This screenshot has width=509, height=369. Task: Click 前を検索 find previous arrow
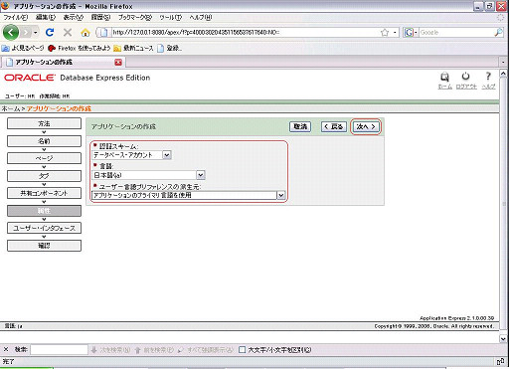(154, 350)
